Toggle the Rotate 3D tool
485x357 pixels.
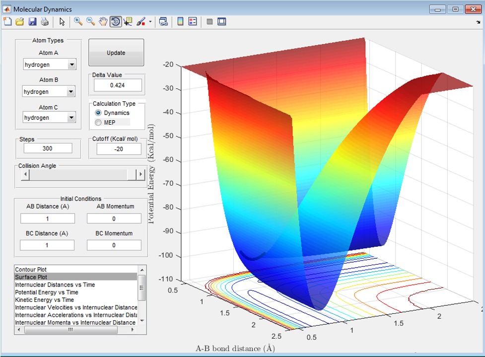point(115,21)
